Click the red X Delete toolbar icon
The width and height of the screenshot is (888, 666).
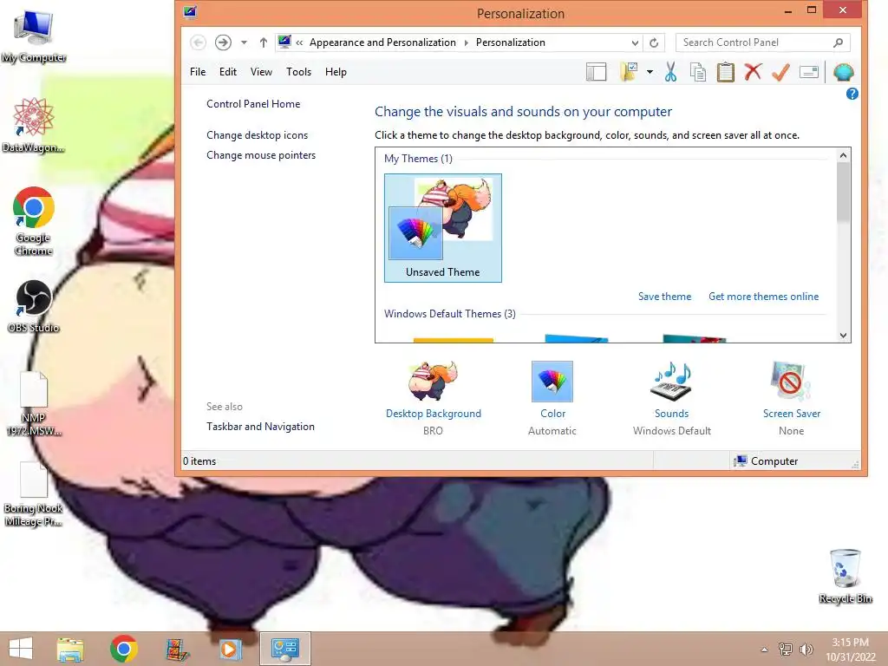(753, 72)
